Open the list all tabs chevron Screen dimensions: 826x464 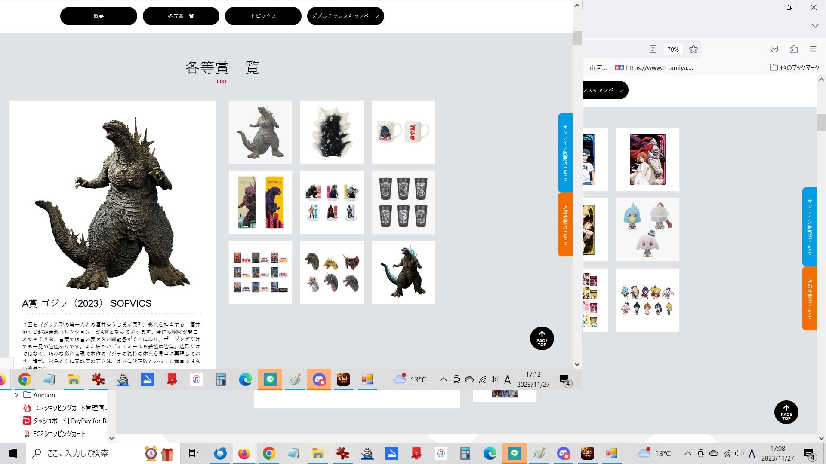click(815, 26)
